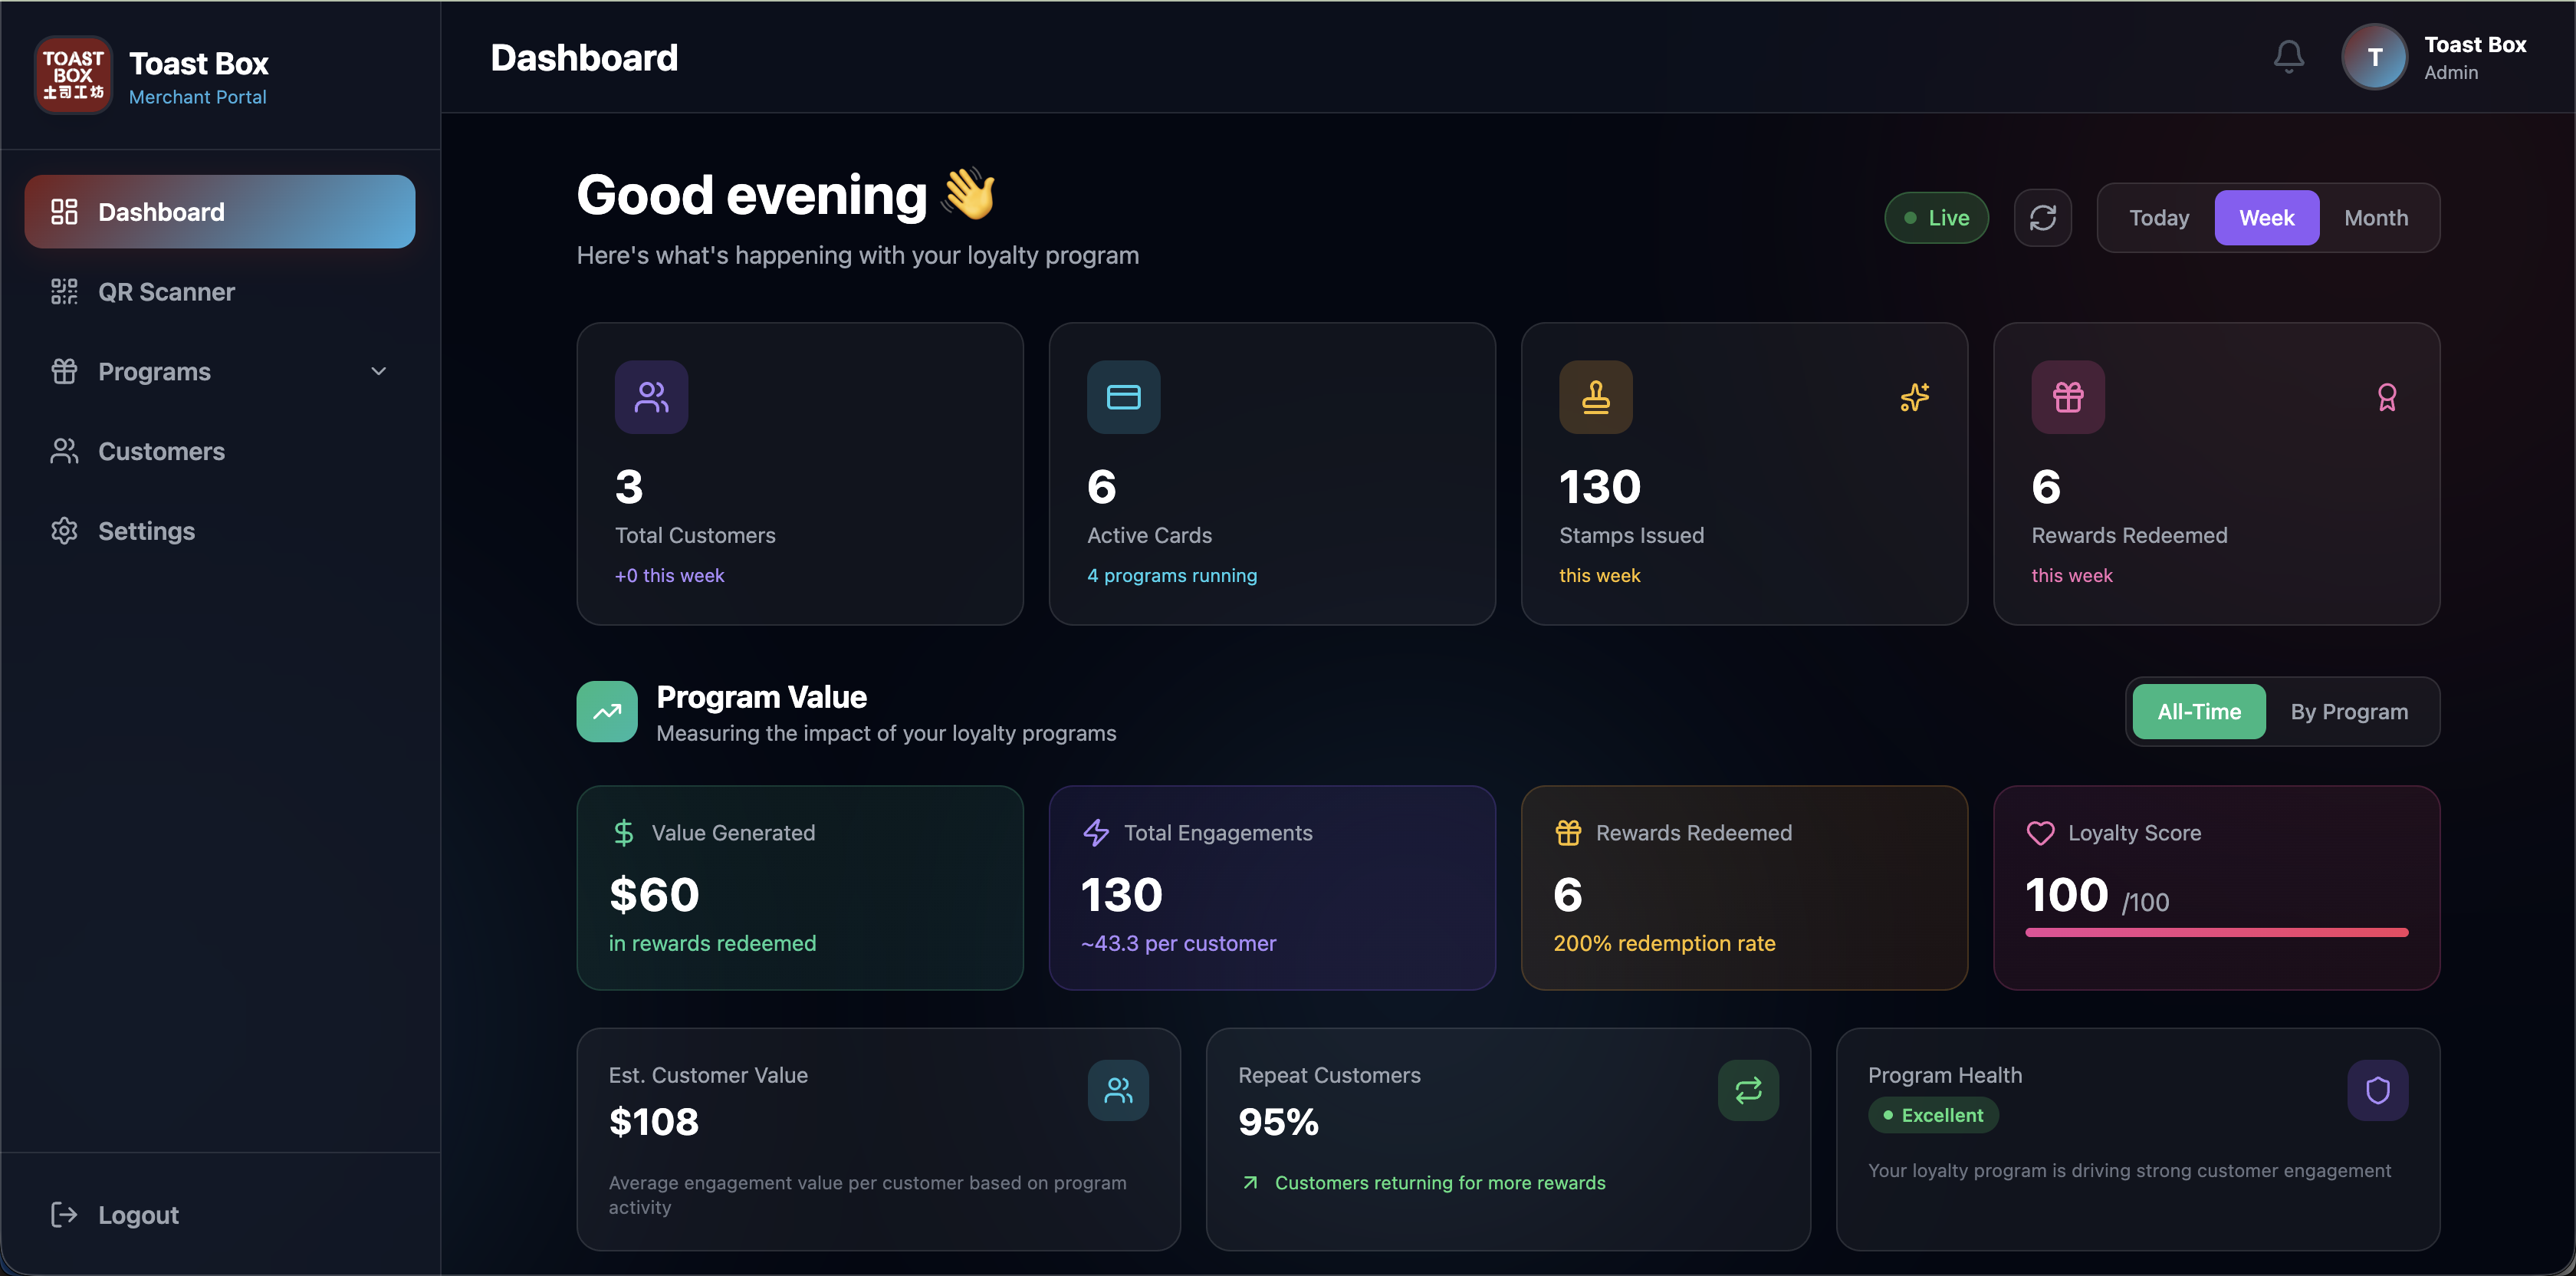Select the Today time filter
The image size is (2576, 1276).
click(2158, 217)
